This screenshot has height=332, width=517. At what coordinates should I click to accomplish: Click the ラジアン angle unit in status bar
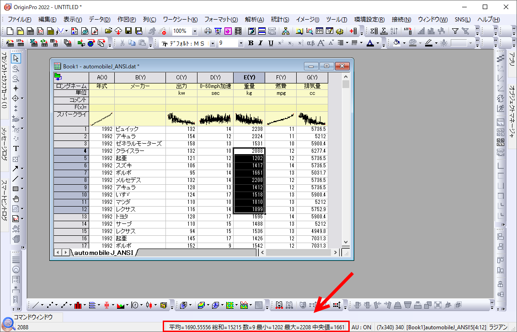point(498,327)
